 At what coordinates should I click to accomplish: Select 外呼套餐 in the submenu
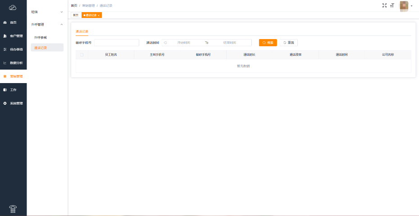point(41,37)
